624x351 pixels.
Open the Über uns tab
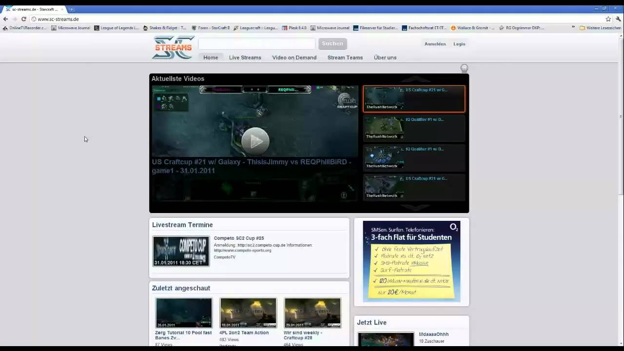[385, 58]
